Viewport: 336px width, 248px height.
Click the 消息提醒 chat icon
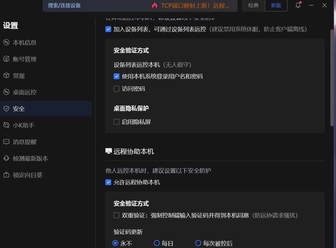coord(6,142)
